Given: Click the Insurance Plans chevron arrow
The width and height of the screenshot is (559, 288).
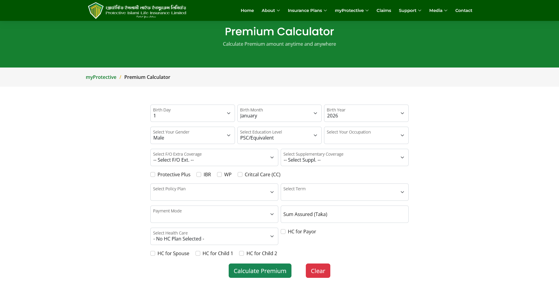Looking at the screenshot, I should point(325,10).
